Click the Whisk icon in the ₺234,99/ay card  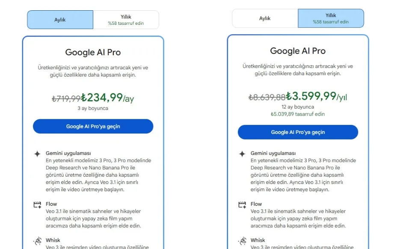point(37,241)
